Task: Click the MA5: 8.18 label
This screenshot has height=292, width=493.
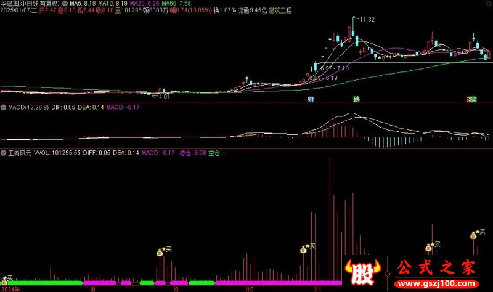Action: pyautogui.click(x=83, y=4)
